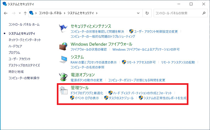This screenshot has width=210, height=130.
Task: Go up one level with up arrow
Action: (x=25, y=13)
